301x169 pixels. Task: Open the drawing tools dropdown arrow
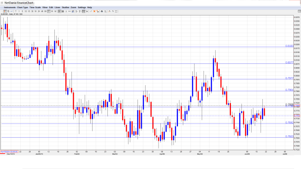[x=87, y=12]
